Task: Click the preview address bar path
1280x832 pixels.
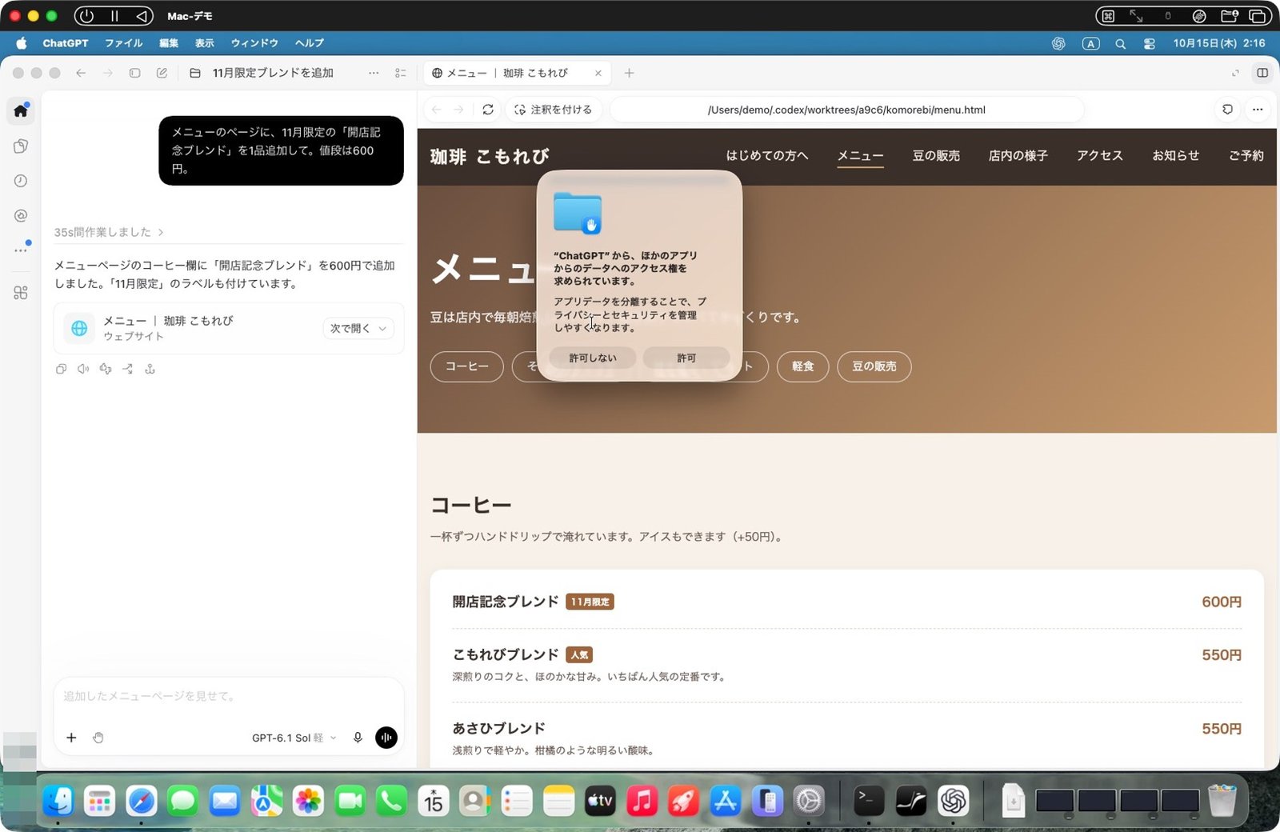Action: [846, 110]
